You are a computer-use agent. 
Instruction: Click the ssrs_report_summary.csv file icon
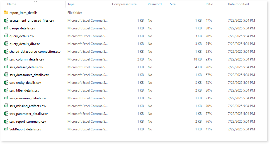tap(6, 121)
